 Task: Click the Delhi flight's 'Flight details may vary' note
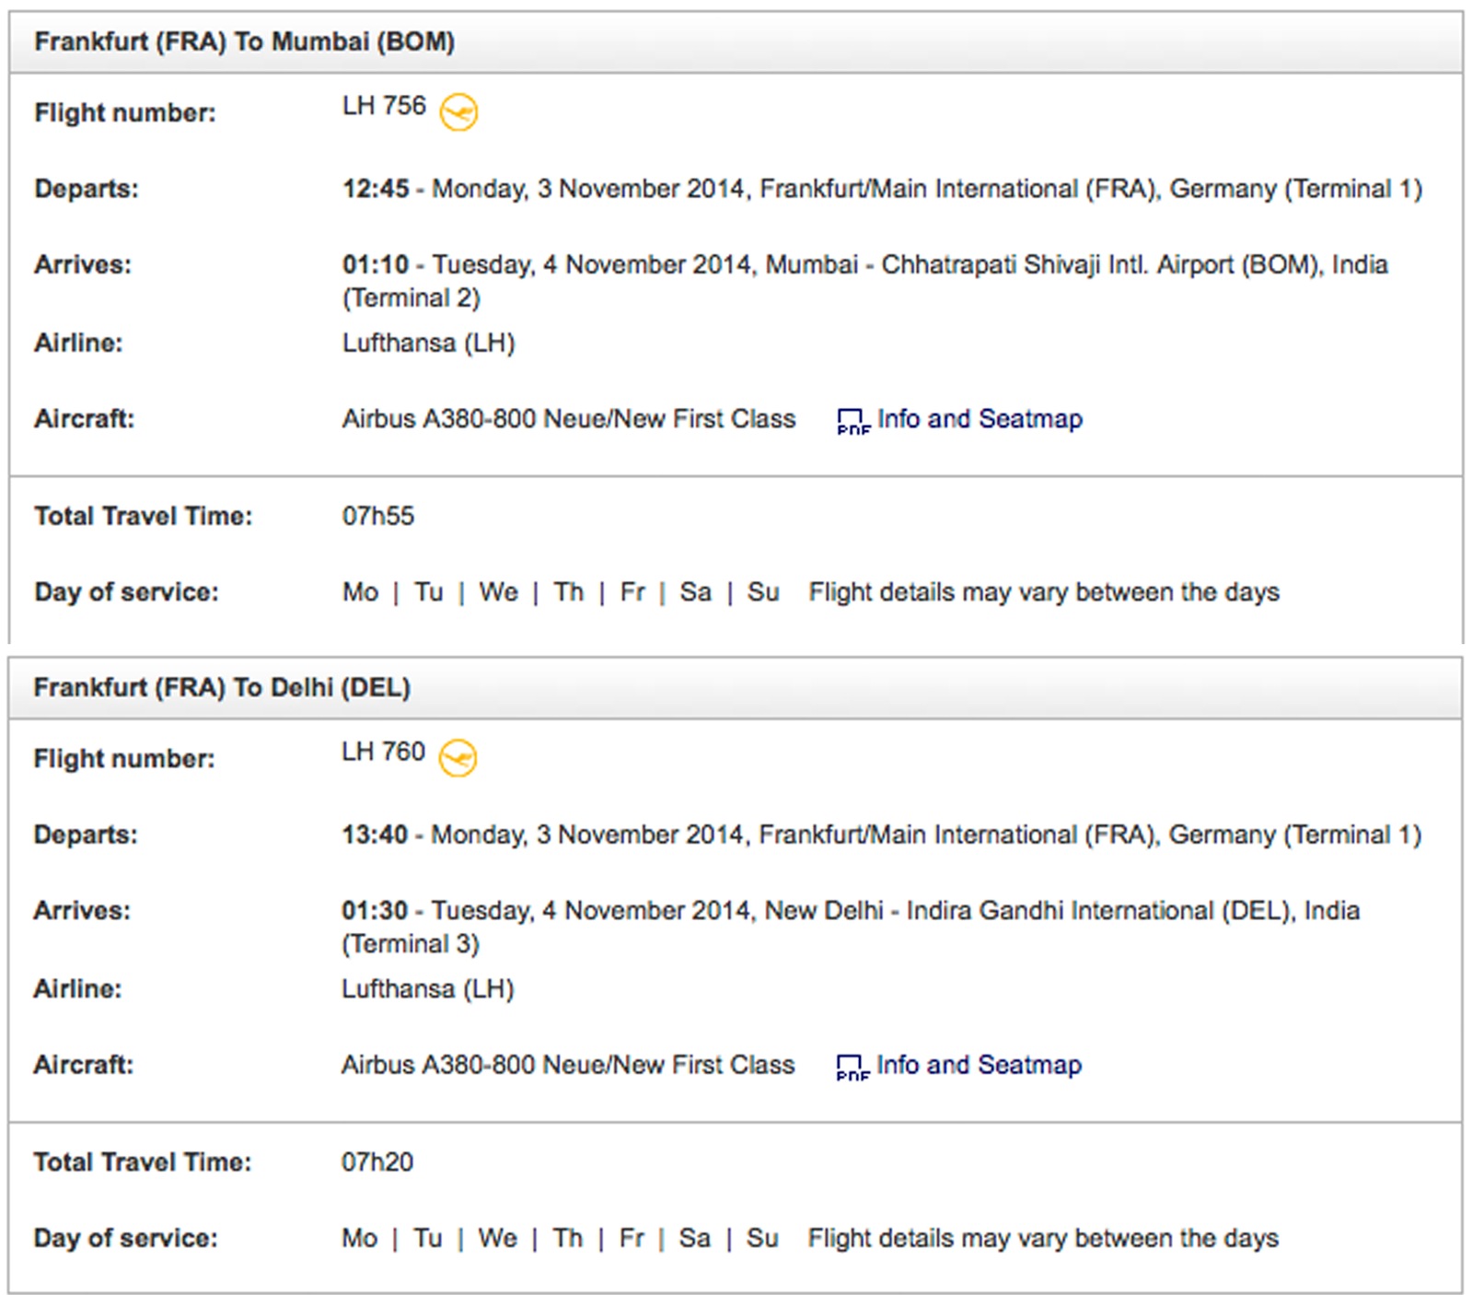(x=1043, y=1238)
